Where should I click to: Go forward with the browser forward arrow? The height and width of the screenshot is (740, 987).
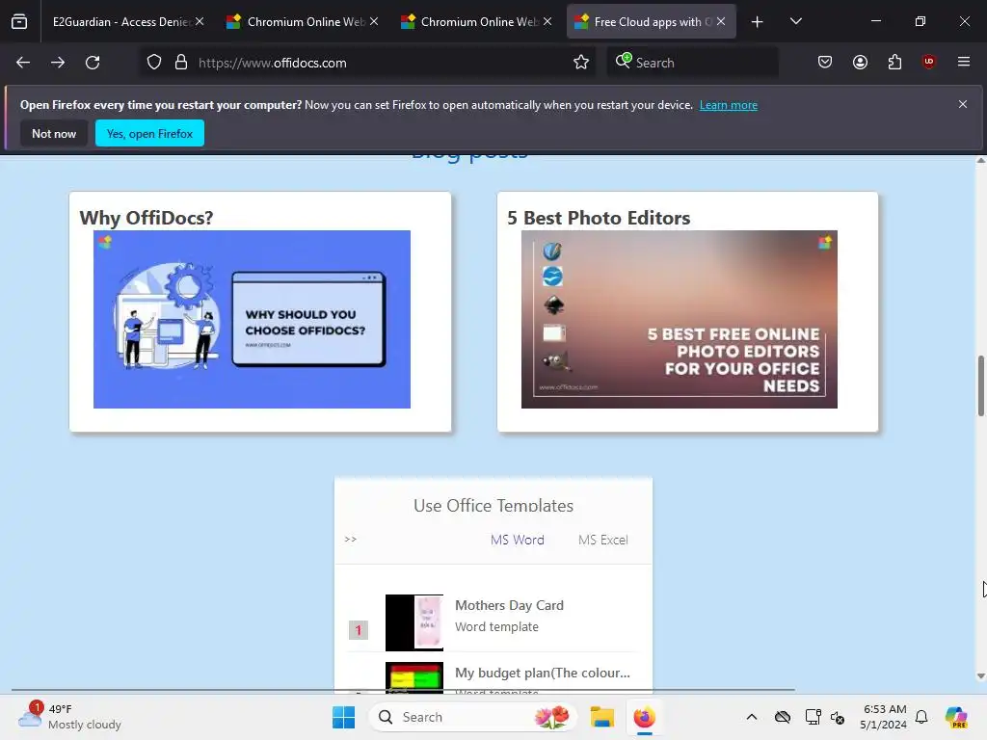pos(58,63)
